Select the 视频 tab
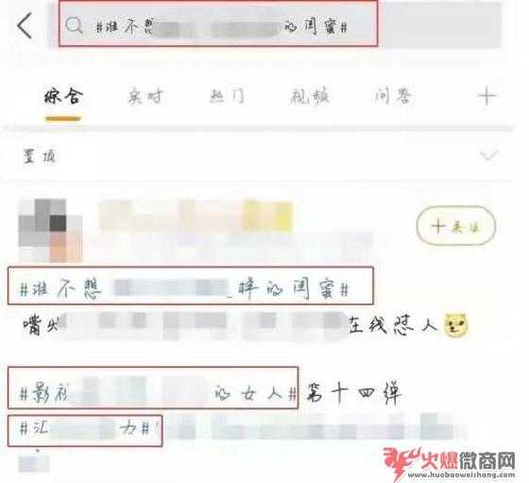The image size is (529, 483). point(310,96)
